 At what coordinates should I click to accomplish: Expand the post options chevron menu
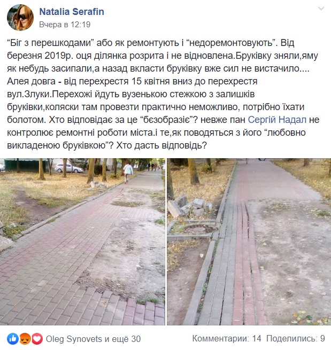point(321,9)
